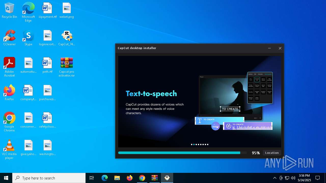Select the iiipayment.rtf file icon
Viewport: 326px width, 183px height.
click(48, 11)
